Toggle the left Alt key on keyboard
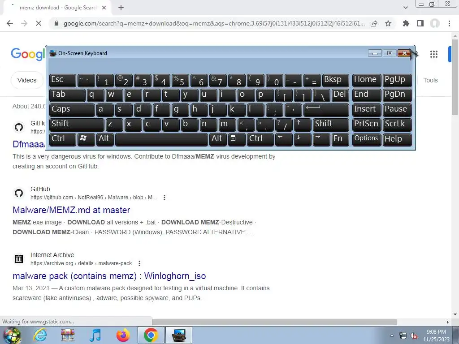 tap(105, 139)
